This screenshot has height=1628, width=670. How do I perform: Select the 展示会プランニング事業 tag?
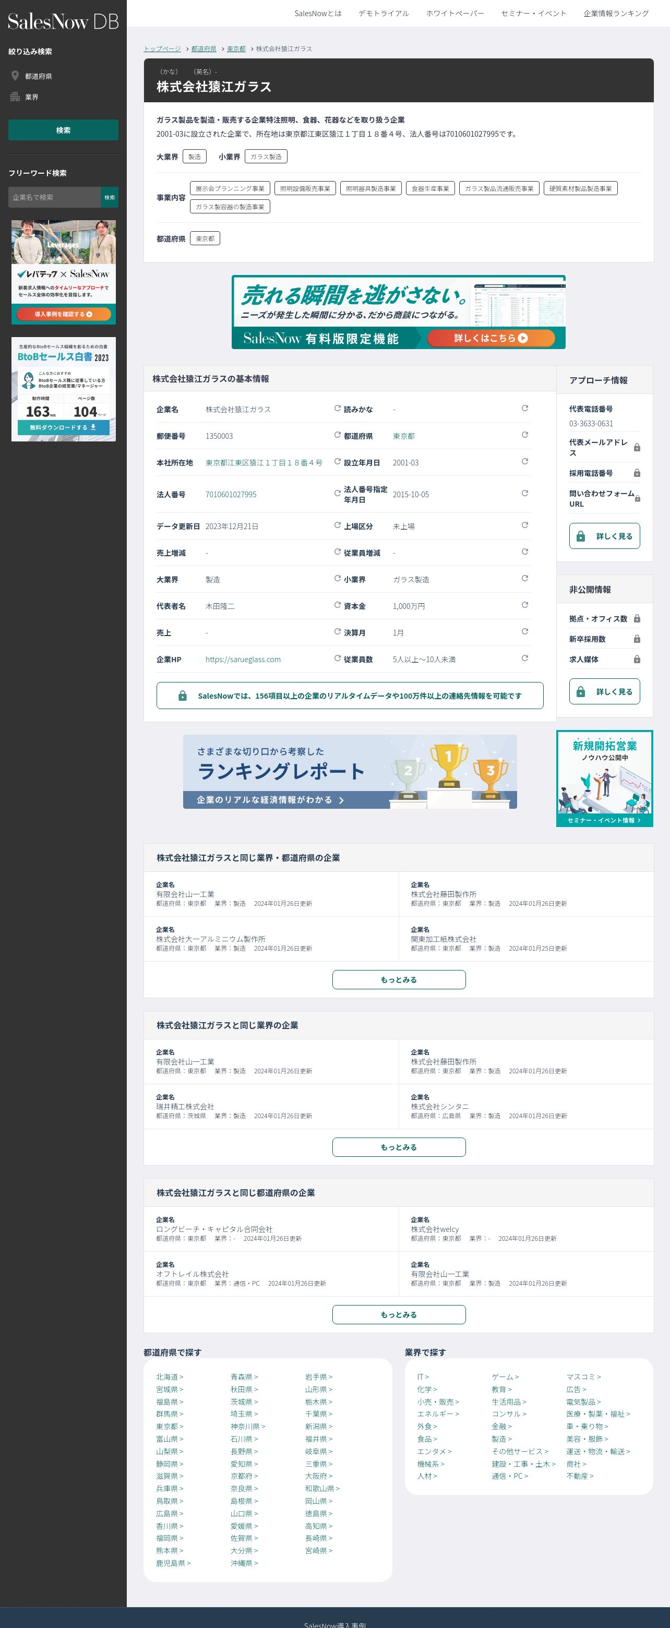[230, 188]
